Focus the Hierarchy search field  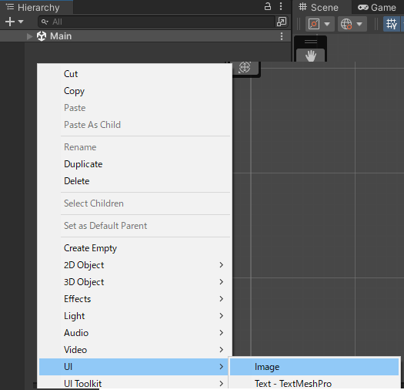156,22
